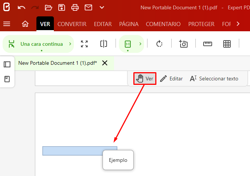Open the hamburger main menu
This screenshot has height=176, width=250.
(7, 24)
